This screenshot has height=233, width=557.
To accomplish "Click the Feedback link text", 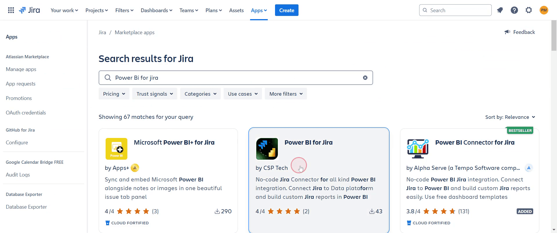I will pyautogui.click(x=524, y=32).
